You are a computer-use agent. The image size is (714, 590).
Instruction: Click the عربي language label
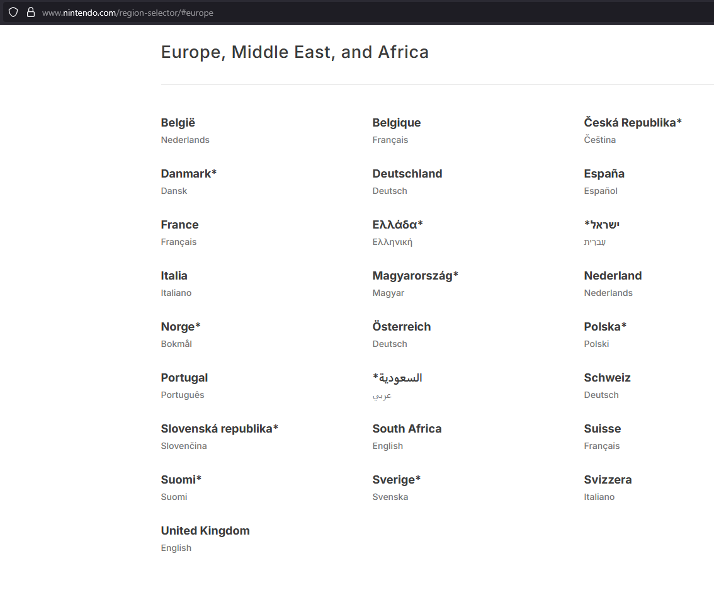(x=382, y=395)
